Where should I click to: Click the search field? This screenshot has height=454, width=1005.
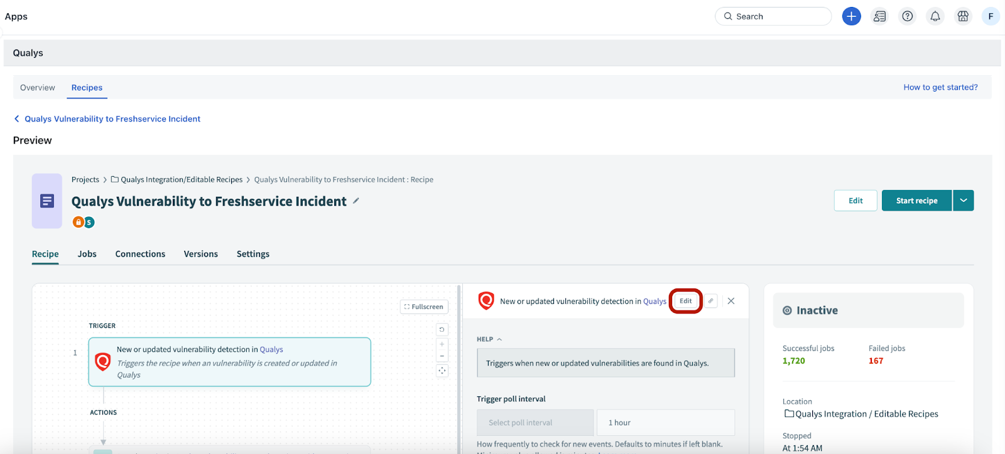click(773, 16)
